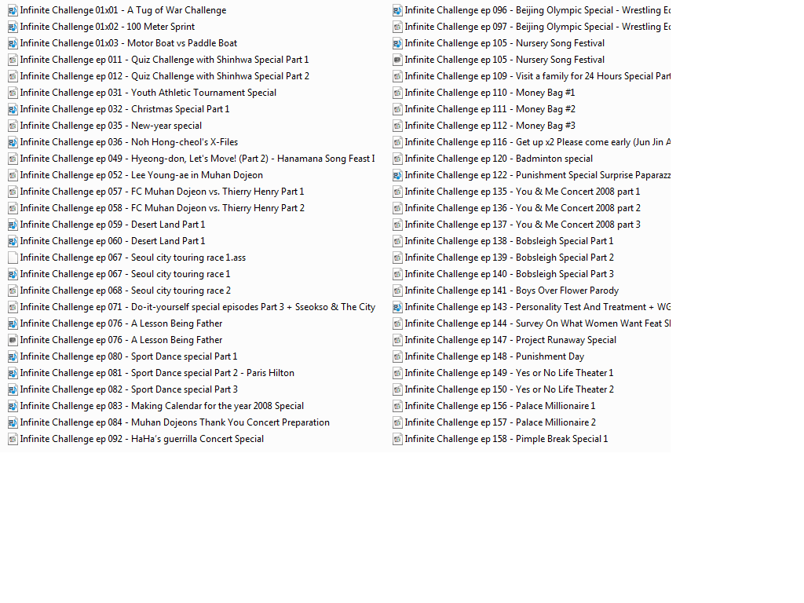Select ep 052 Lee Young-ae in Muhan Dojeon
804x603 pixels.
coord(141,175)
